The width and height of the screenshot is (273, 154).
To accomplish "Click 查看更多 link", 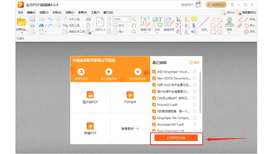I will click(x=130, y=129).
